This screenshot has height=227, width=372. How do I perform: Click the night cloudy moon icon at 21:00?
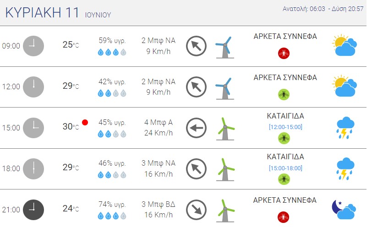pos(344,210)
